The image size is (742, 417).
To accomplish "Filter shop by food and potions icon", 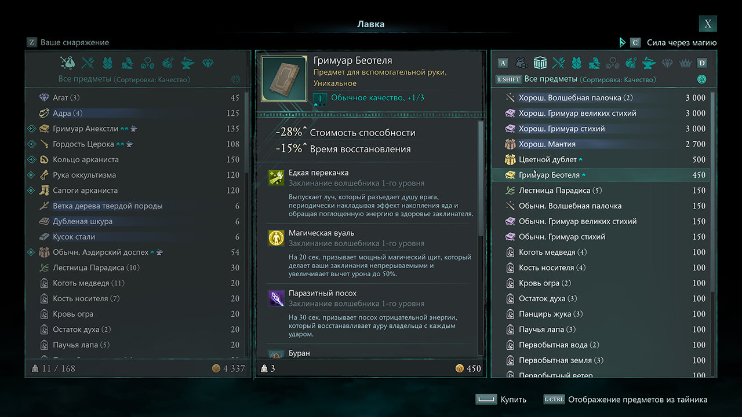I will [631, 63].
